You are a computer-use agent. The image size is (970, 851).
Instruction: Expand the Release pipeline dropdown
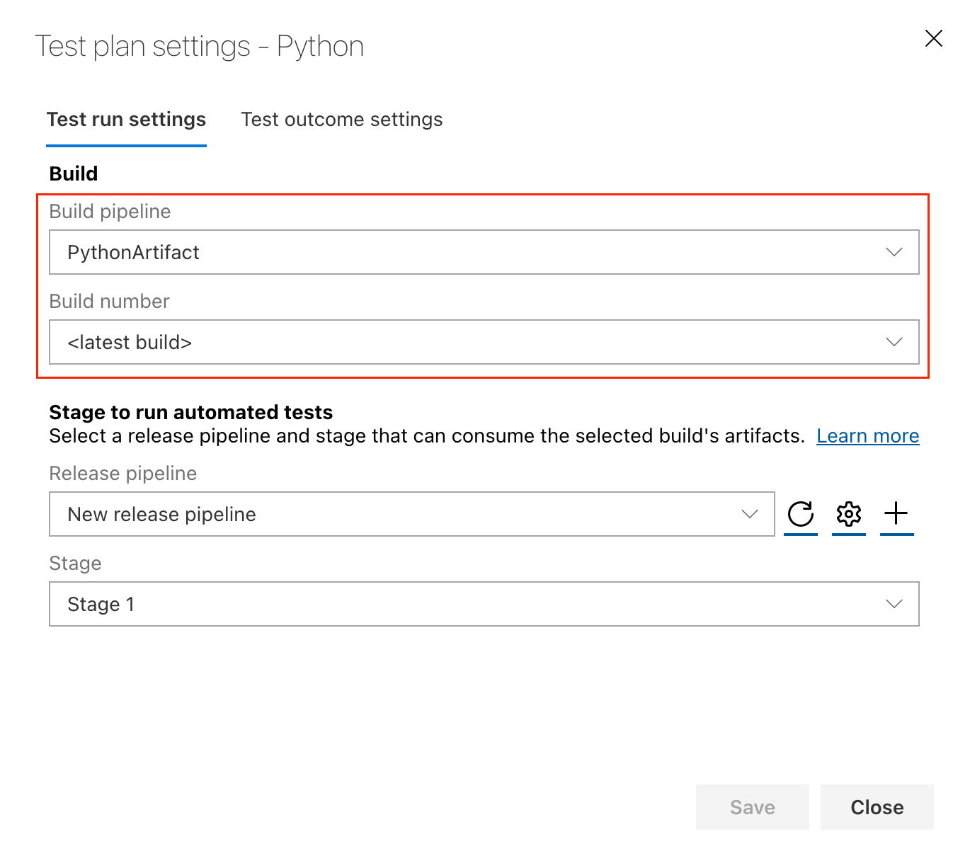(x=749, y=515)
